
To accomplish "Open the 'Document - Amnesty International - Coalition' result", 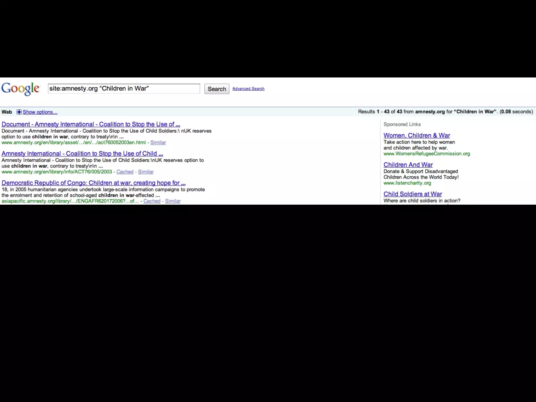I will point(91,124).
